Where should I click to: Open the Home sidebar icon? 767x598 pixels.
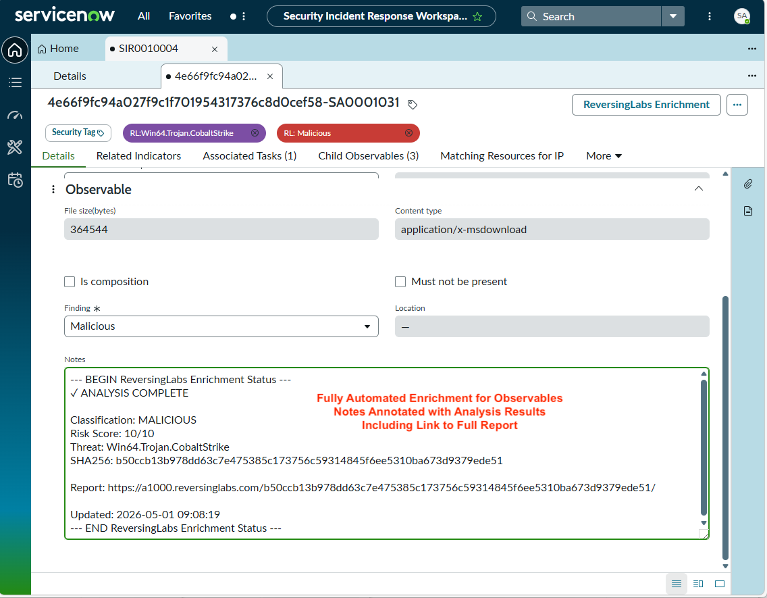click(15, 50)
